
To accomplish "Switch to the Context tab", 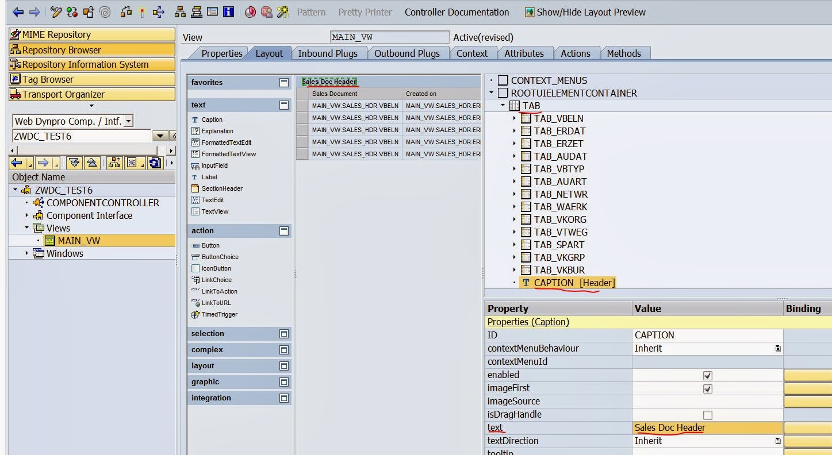I will [x=471, y=53].
